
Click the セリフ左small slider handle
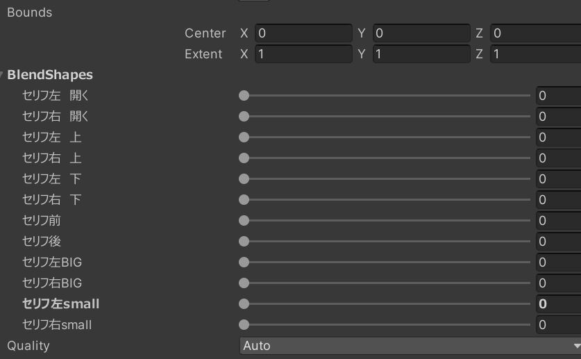pyautogui.click(x=244, y=304)
